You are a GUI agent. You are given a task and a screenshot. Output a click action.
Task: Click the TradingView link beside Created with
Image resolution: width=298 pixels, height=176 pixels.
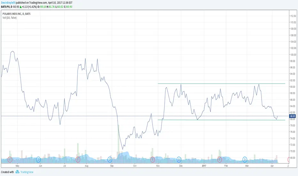(x=27, y=172)
